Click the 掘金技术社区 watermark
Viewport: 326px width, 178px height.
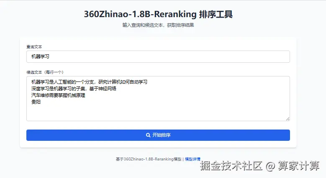tap(231, 166)
